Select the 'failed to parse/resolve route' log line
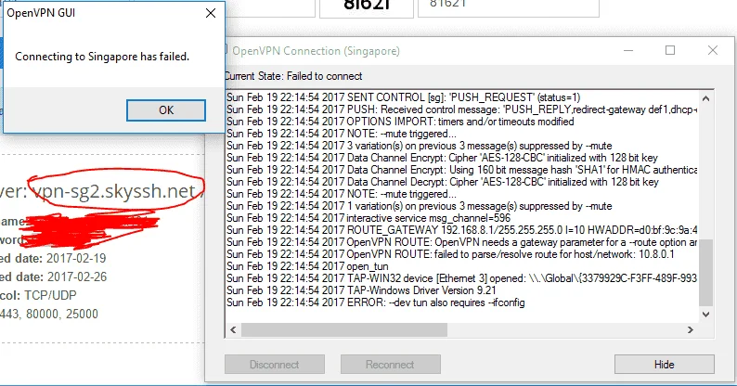 [x=450, y=254]
